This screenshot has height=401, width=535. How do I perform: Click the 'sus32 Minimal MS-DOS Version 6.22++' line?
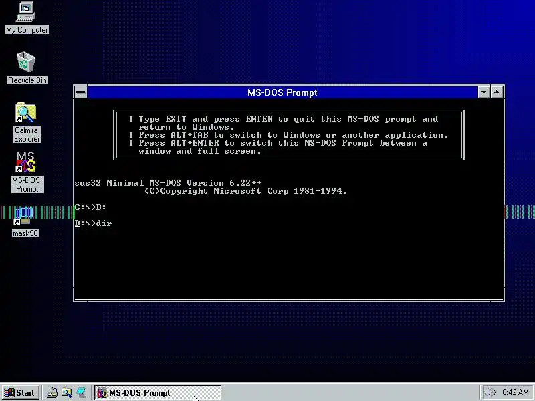click(169, 183)
